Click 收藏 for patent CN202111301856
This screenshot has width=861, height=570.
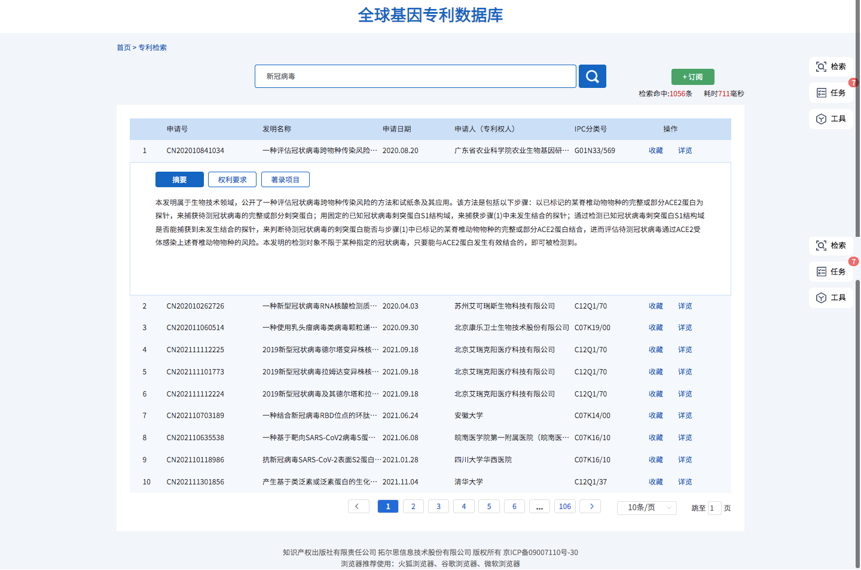[x=655, y=482]
